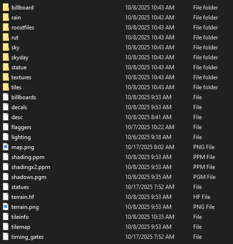Click the tileinfo file name
233x244 pixels.
click(20, 217)
